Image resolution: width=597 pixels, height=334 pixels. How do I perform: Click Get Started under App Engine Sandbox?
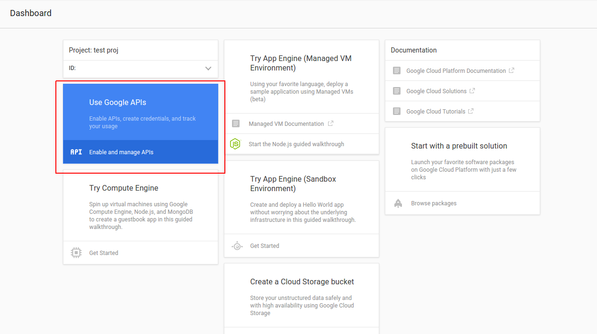point(265,246)
